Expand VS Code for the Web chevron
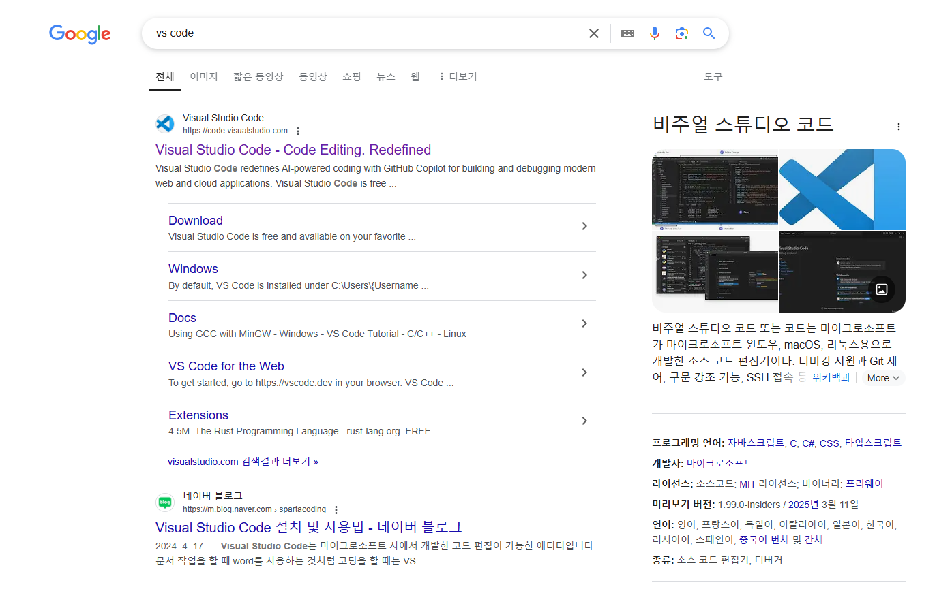 click(584, 372)
